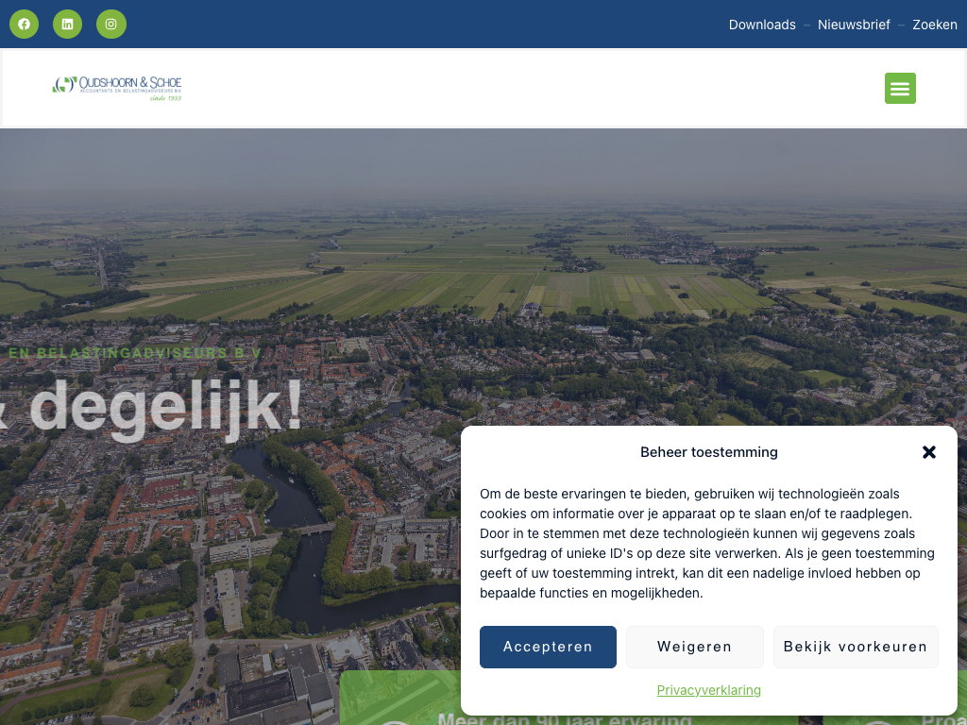Click the partially visible 'Proa' card text
Viewport: 967px width, 725px height.
[x=943, y=719]
